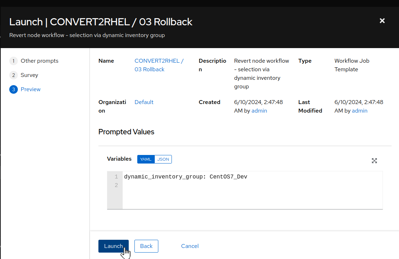Cancel the launch wizard
The width and height of the screenshot is (399, 259).
click(x=190, y=246)
